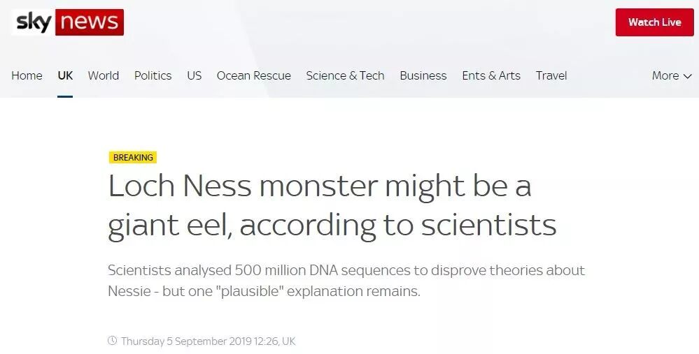Navigate to the Politics section
699x354 pixels.
coord(153,75)
